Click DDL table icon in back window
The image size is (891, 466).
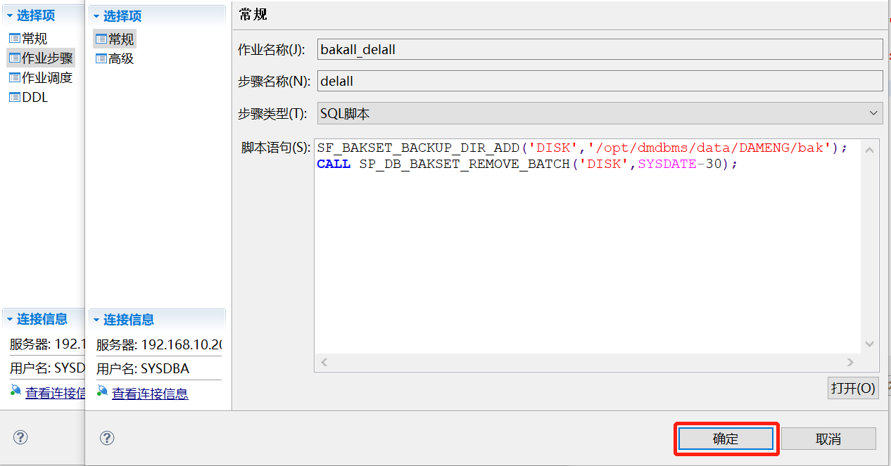(x=14, y=98)
